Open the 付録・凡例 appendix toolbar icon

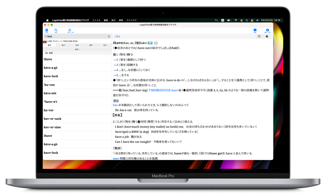click(x=70, y=31)
